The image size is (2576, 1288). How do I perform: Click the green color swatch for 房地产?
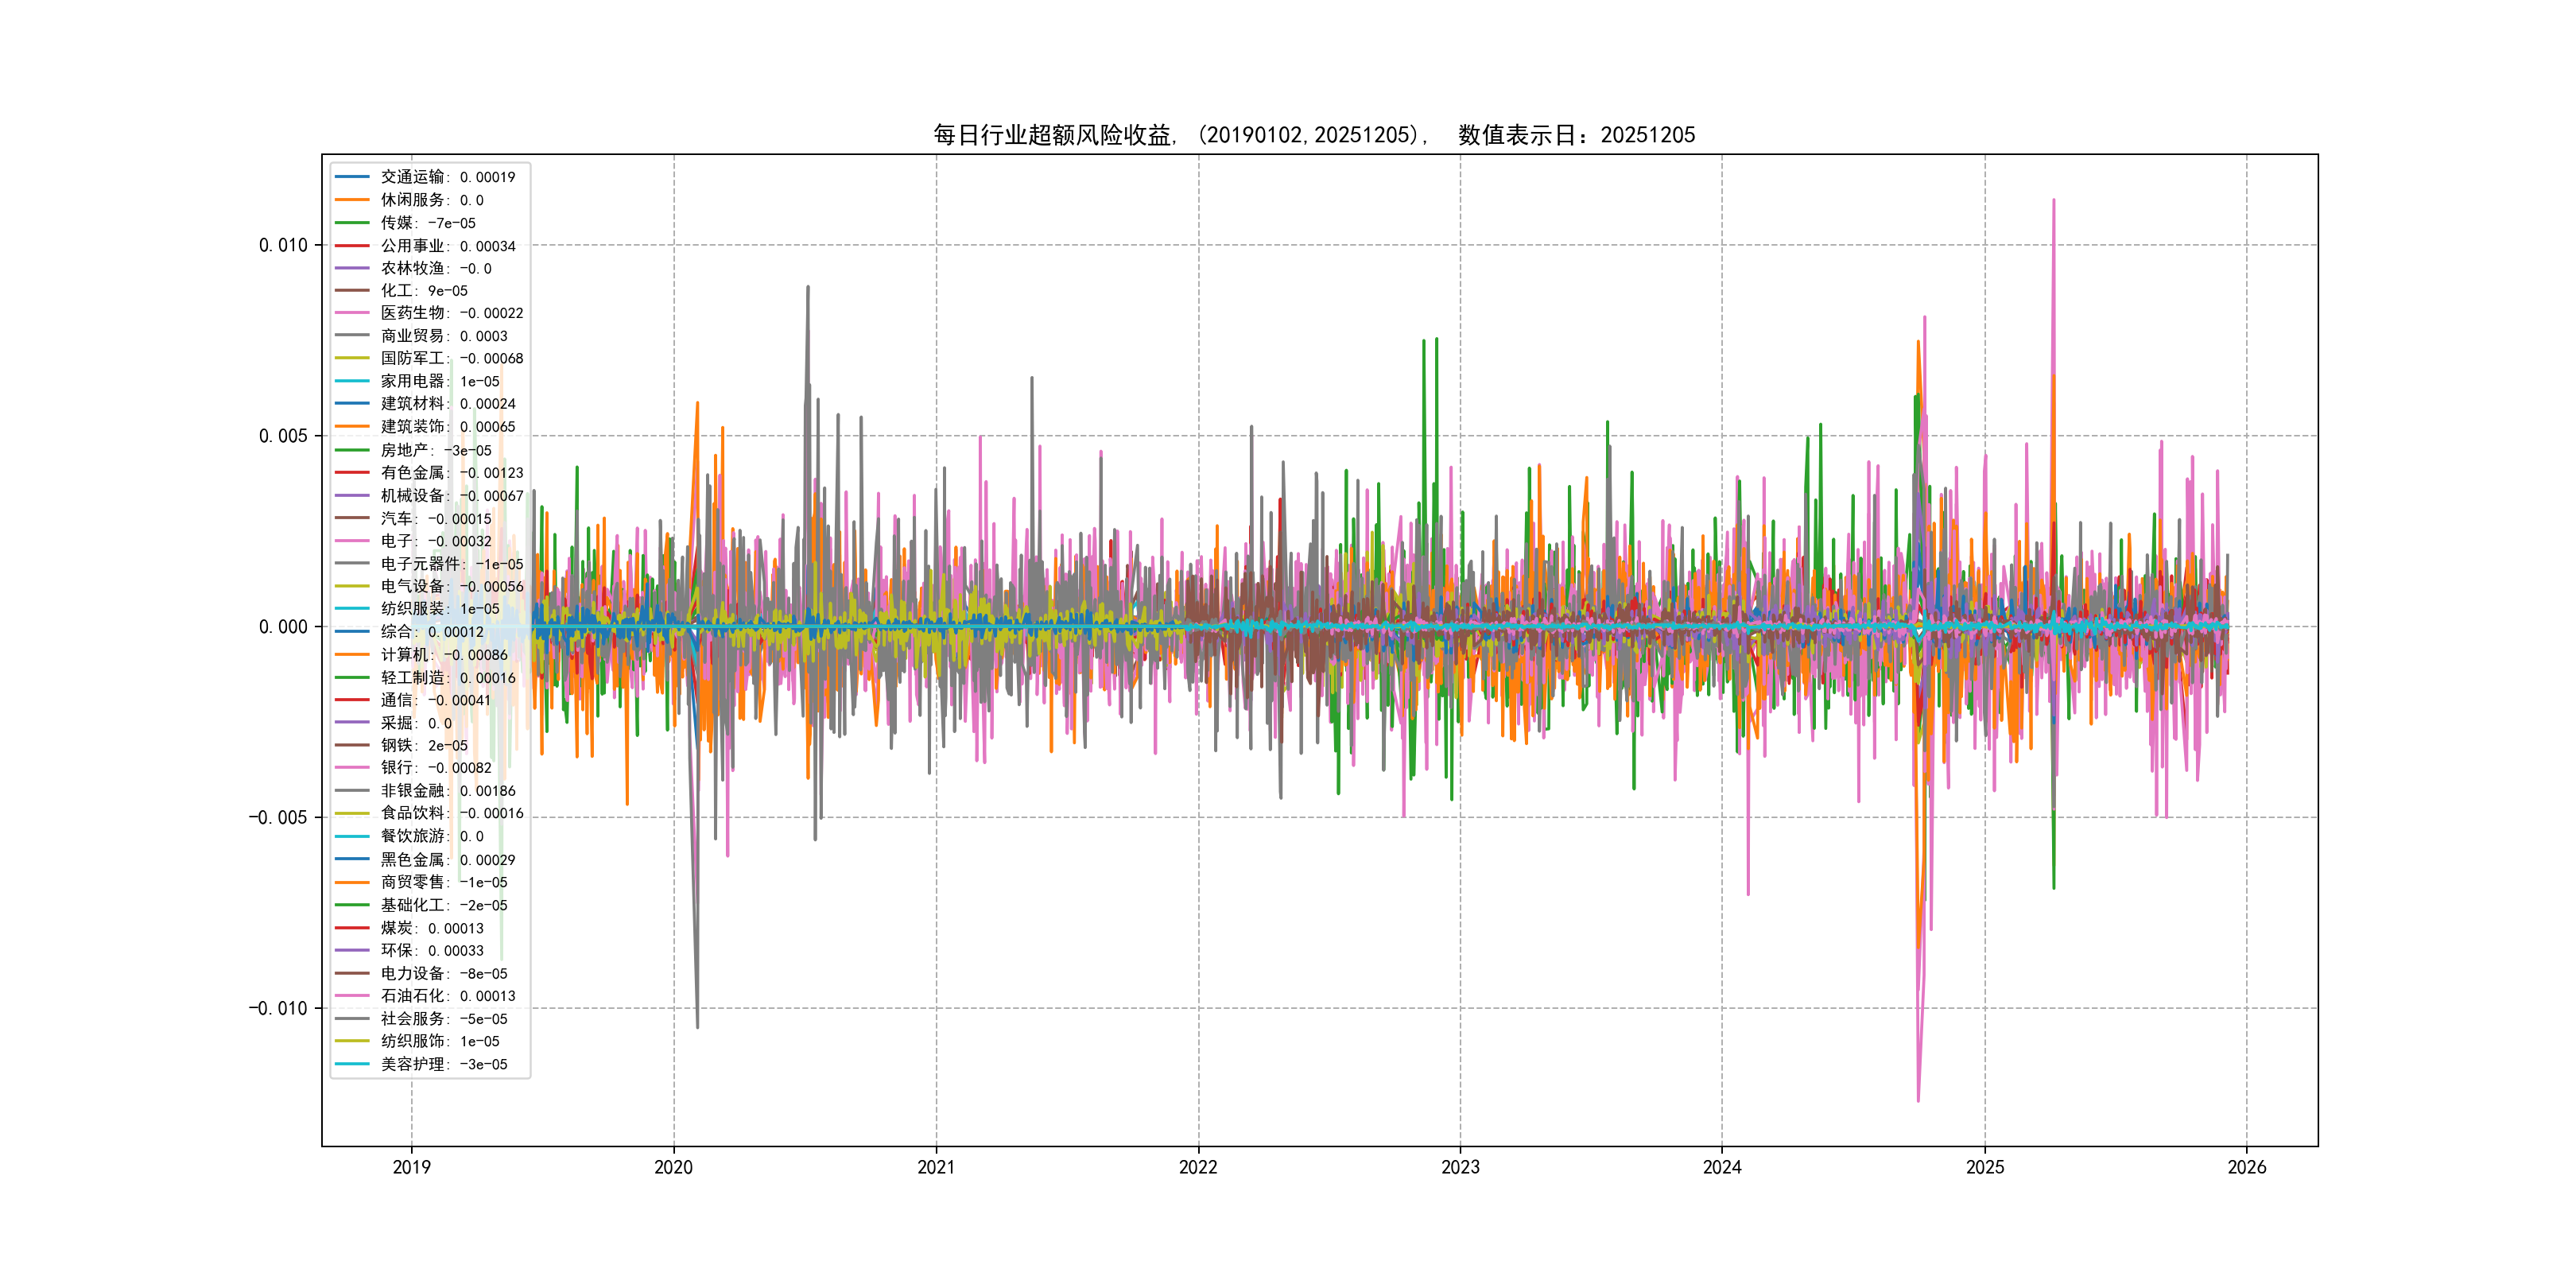pos(352,450)
